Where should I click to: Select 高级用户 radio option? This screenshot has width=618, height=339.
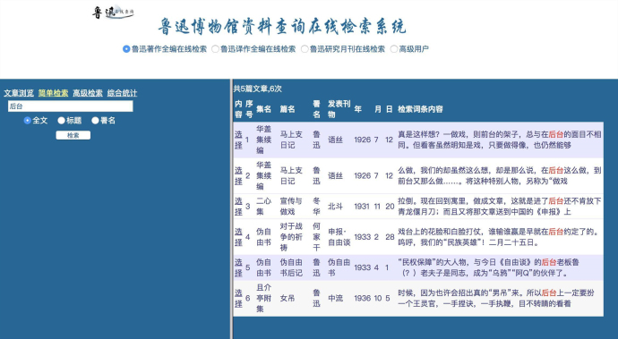[x=394, y=49]
